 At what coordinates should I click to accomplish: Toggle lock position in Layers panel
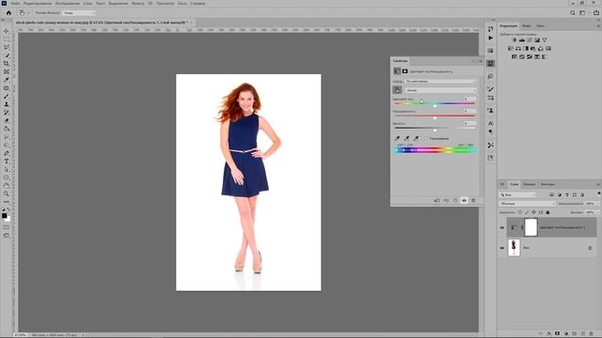click(x=533, y=212)
